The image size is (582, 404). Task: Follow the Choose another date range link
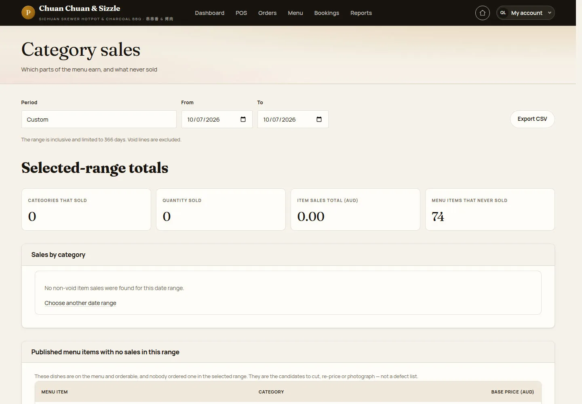coord(80,303)
